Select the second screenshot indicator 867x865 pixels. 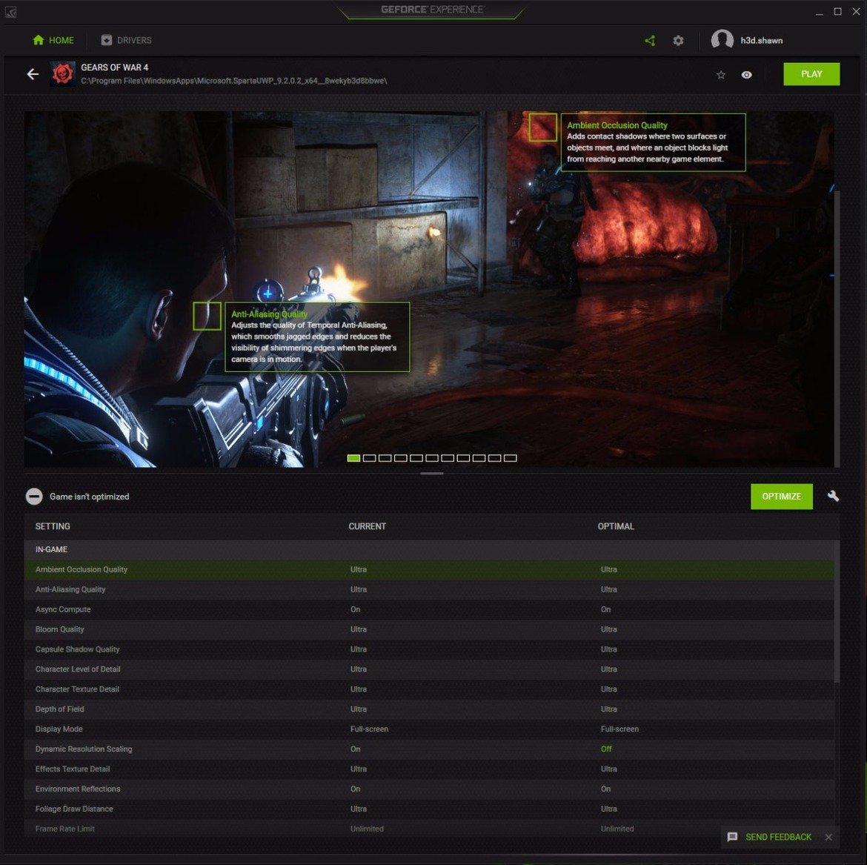(369, 458)
